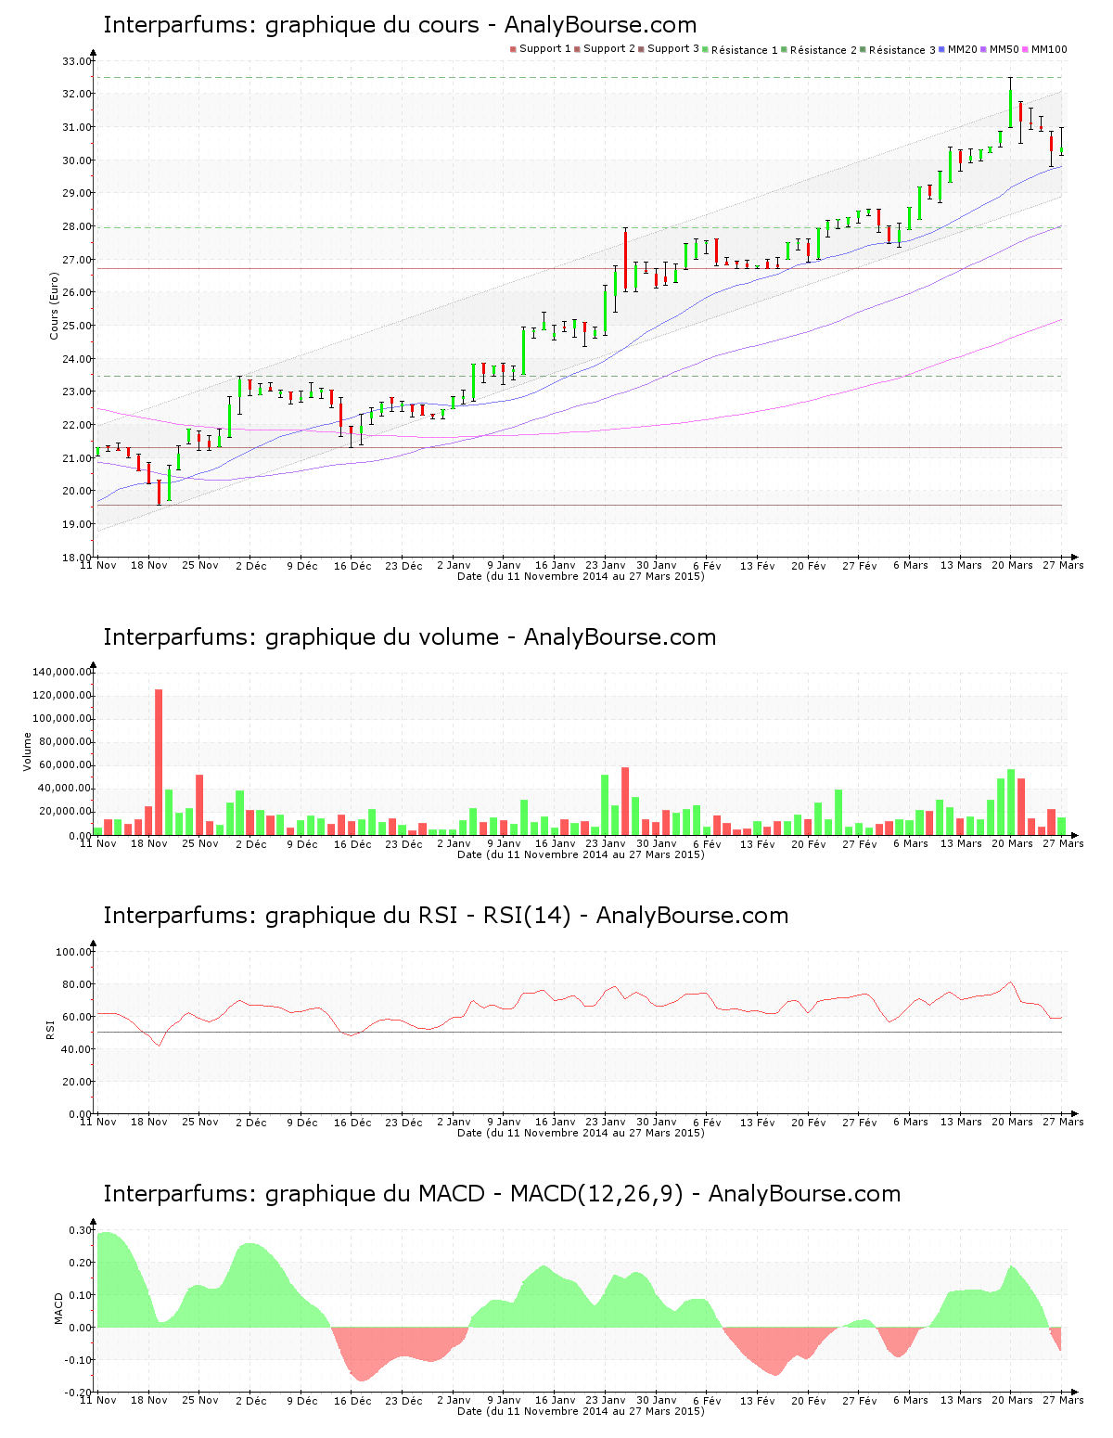The image size is (1113, 1438).
Task: Select the 'Résistance 2' legend label
Action: point(824,50)
